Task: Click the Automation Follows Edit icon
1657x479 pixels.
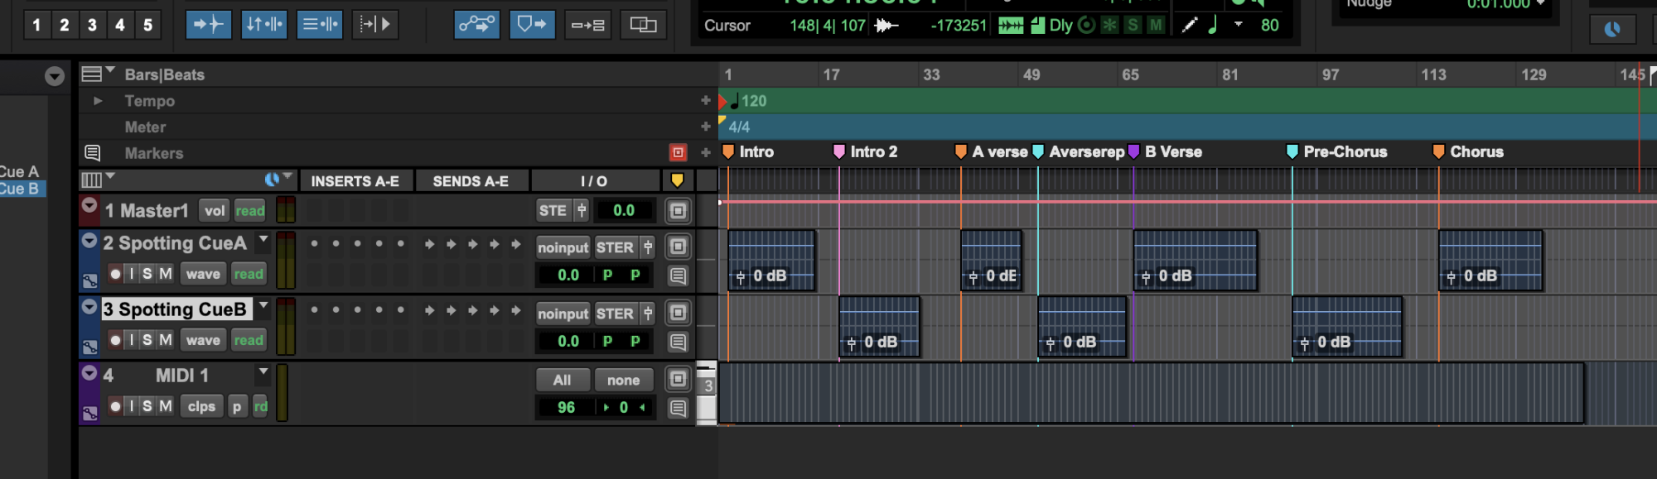Action: click(x=476, y=25)
